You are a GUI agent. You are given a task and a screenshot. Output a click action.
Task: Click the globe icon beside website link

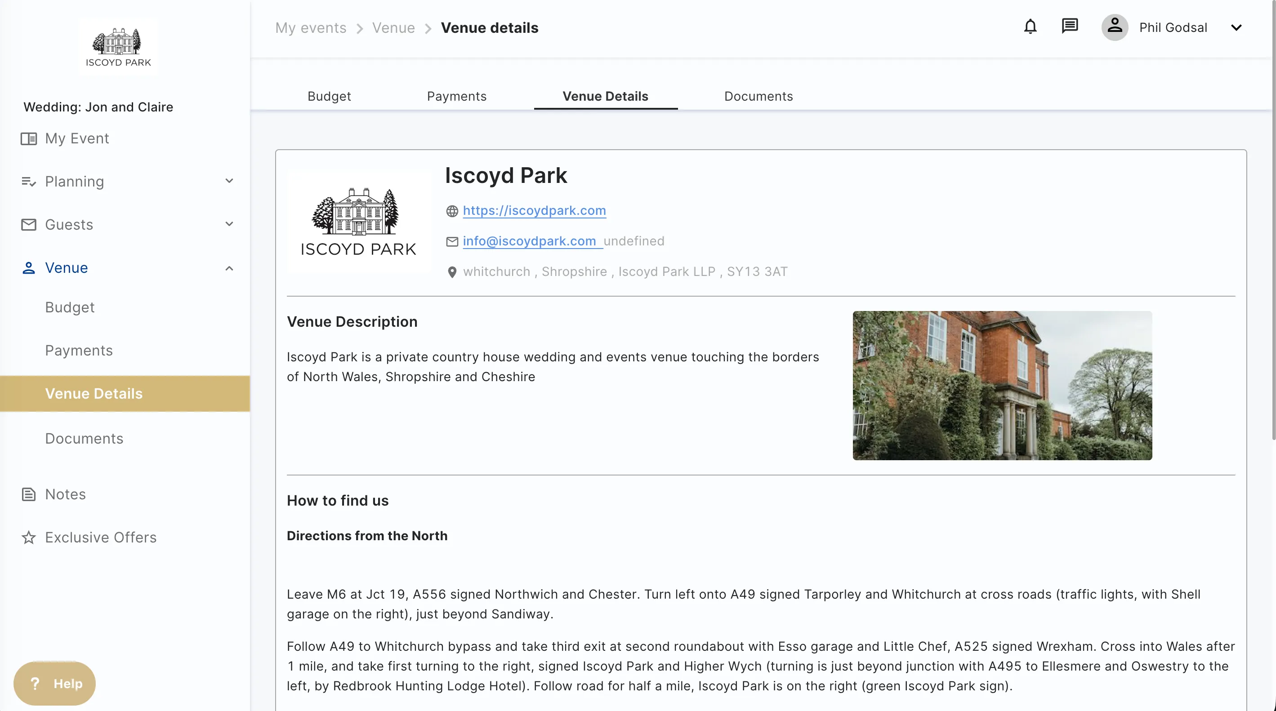click(x=452, y=211)
